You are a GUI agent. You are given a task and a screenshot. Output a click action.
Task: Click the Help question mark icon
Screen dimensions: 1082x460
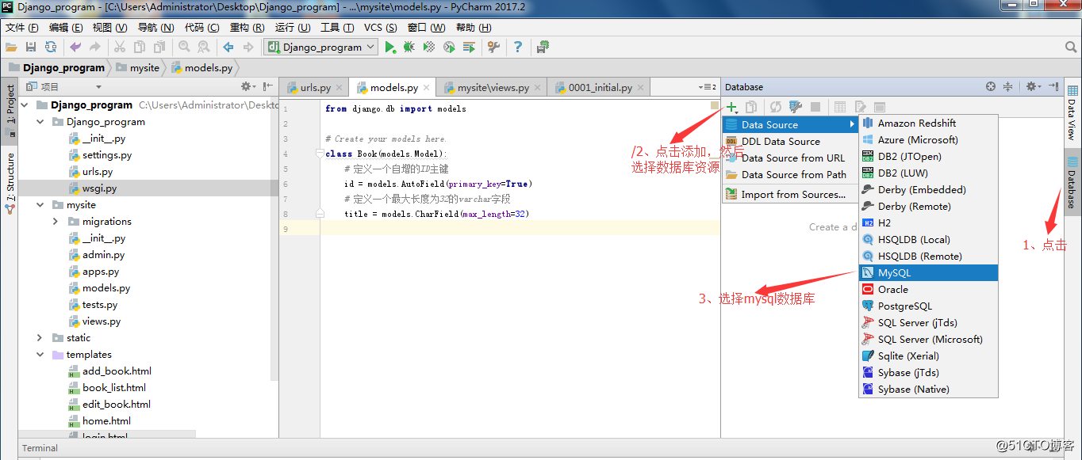pyautogui.click(x=517, y=48)
